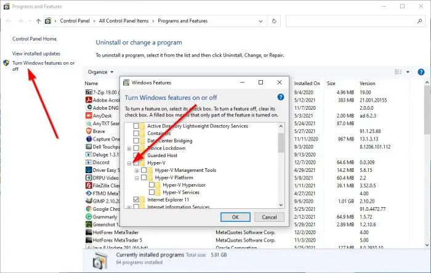This screenshot has height=273, width=431.
Task: Click the Greenshot program icon
Action: click(x=89, y=224)
